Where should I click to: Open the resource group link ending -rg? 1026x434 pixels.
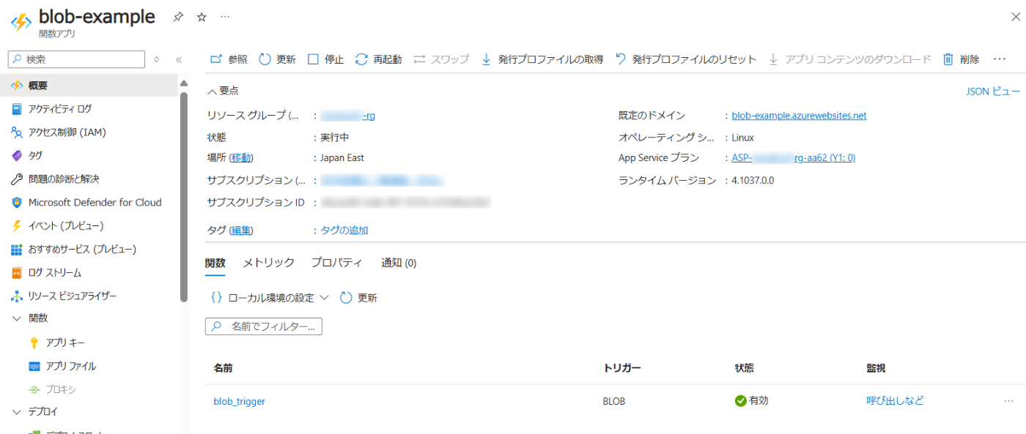coord(348,116)
